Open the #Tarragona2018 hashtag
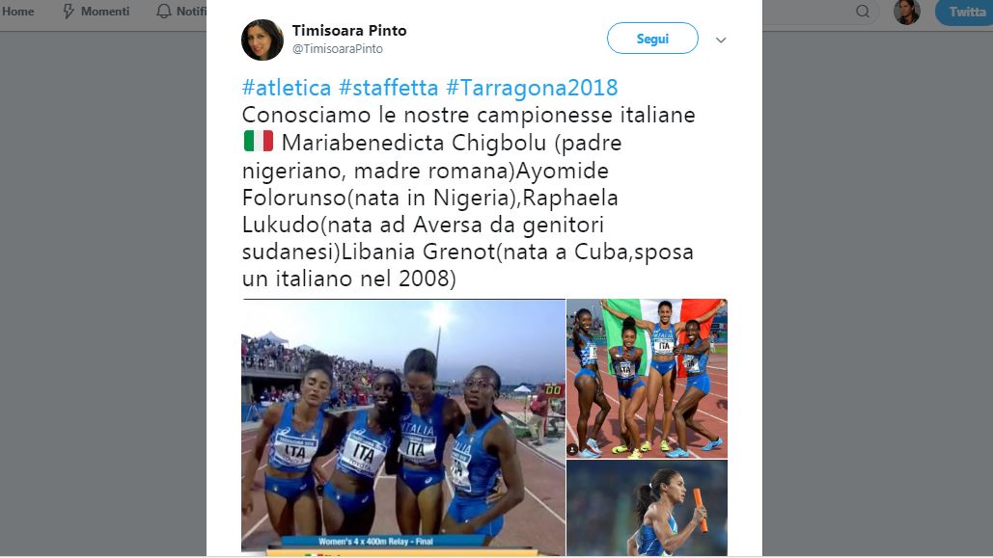Image resolution: width=993 pixels, height=558 pixels. point(532,88)
